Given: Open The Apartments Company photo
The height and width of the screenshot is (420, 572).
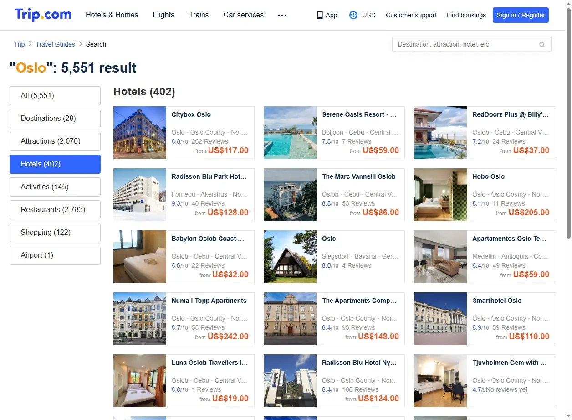Looking at the screenshot, I should 290,319.
